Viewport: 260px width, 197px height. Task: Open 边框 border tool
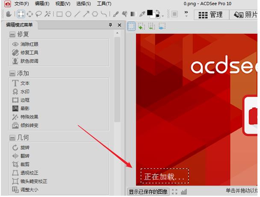coord(21,100)
